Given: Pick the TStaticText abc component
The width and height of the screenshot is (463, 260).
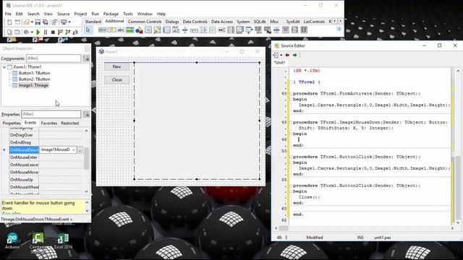Looking at the screenshot, I should click(x=121, y=30).
